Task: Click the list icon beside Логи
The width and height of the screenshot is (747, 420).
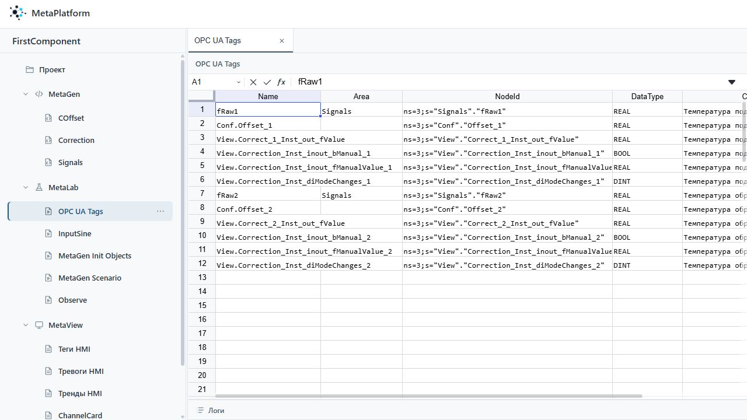Action: coord(200,410)
